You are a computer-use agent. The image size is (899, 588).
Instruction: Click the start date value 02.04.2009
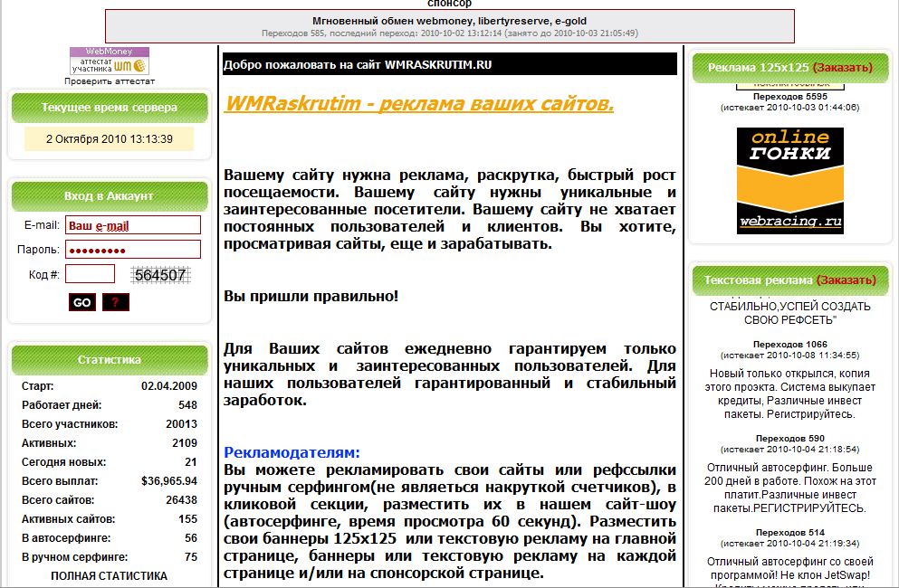(x=169, y=386)
